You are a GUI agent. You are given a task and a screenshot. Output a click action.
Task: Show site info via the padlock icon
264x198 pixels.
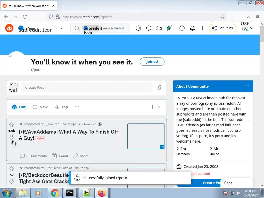58,16
